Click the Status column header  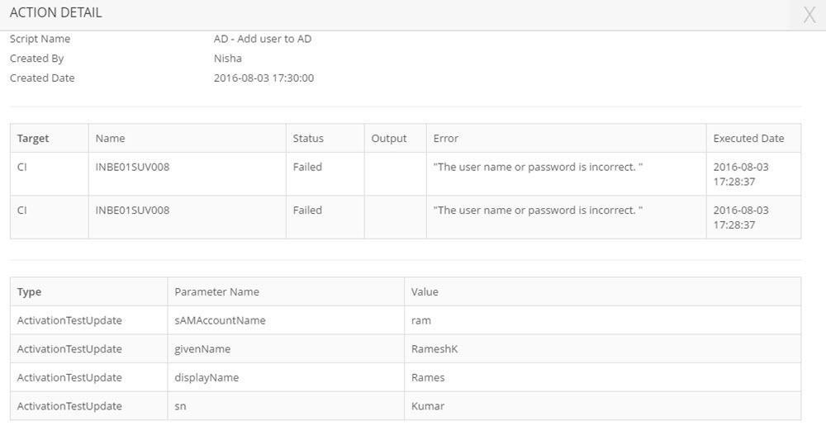pos(308,139)
